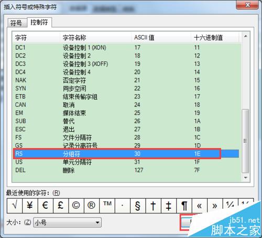Select the highlighted RS row
262x238 pixels.
point(126,154)
